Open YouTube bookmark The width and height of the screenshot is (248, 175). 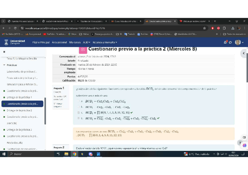click(x=55, y=34)
